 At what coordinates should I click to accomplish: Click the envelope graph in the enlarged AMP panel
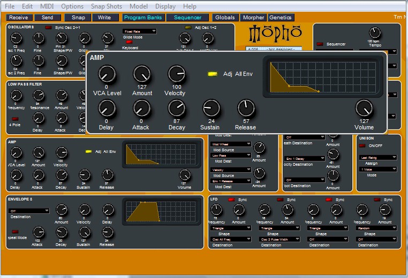pos(323,77)
